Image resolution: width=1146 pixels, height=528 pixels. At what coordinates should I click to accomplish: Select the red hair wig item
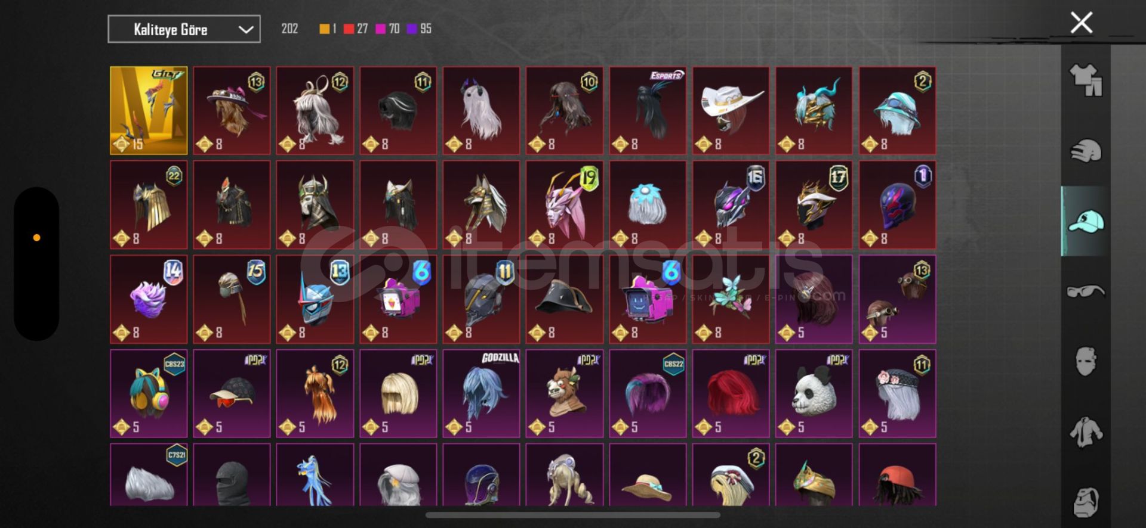[x=731, y=393]
